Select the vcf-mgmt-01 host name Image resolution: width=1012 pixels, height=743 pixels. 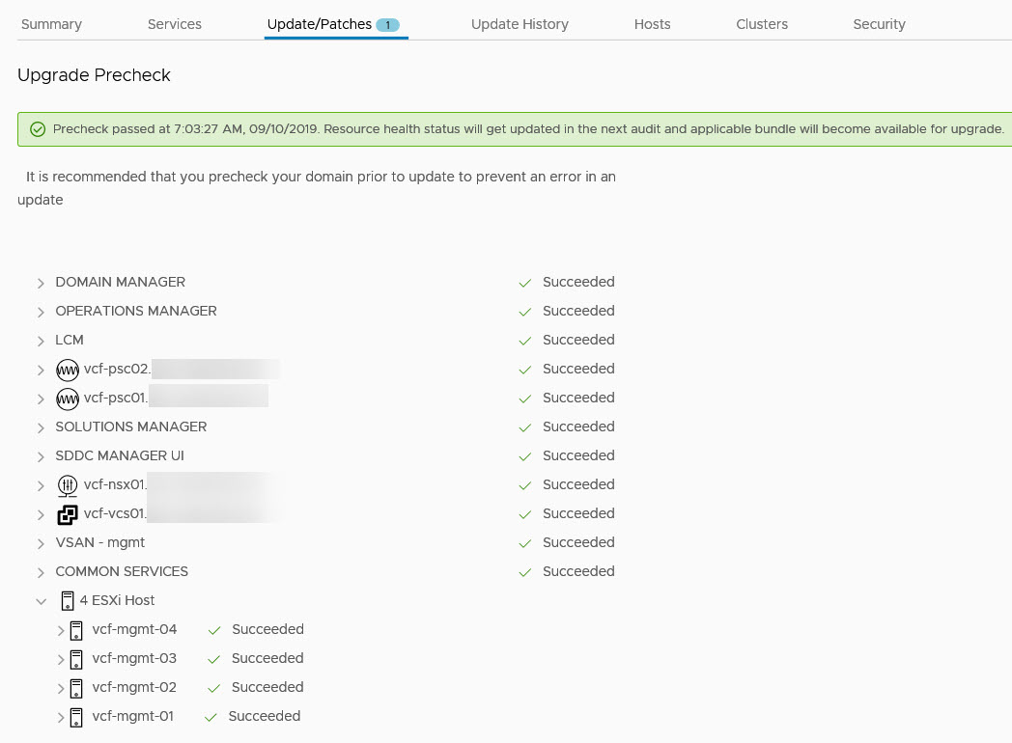[132, 716]
